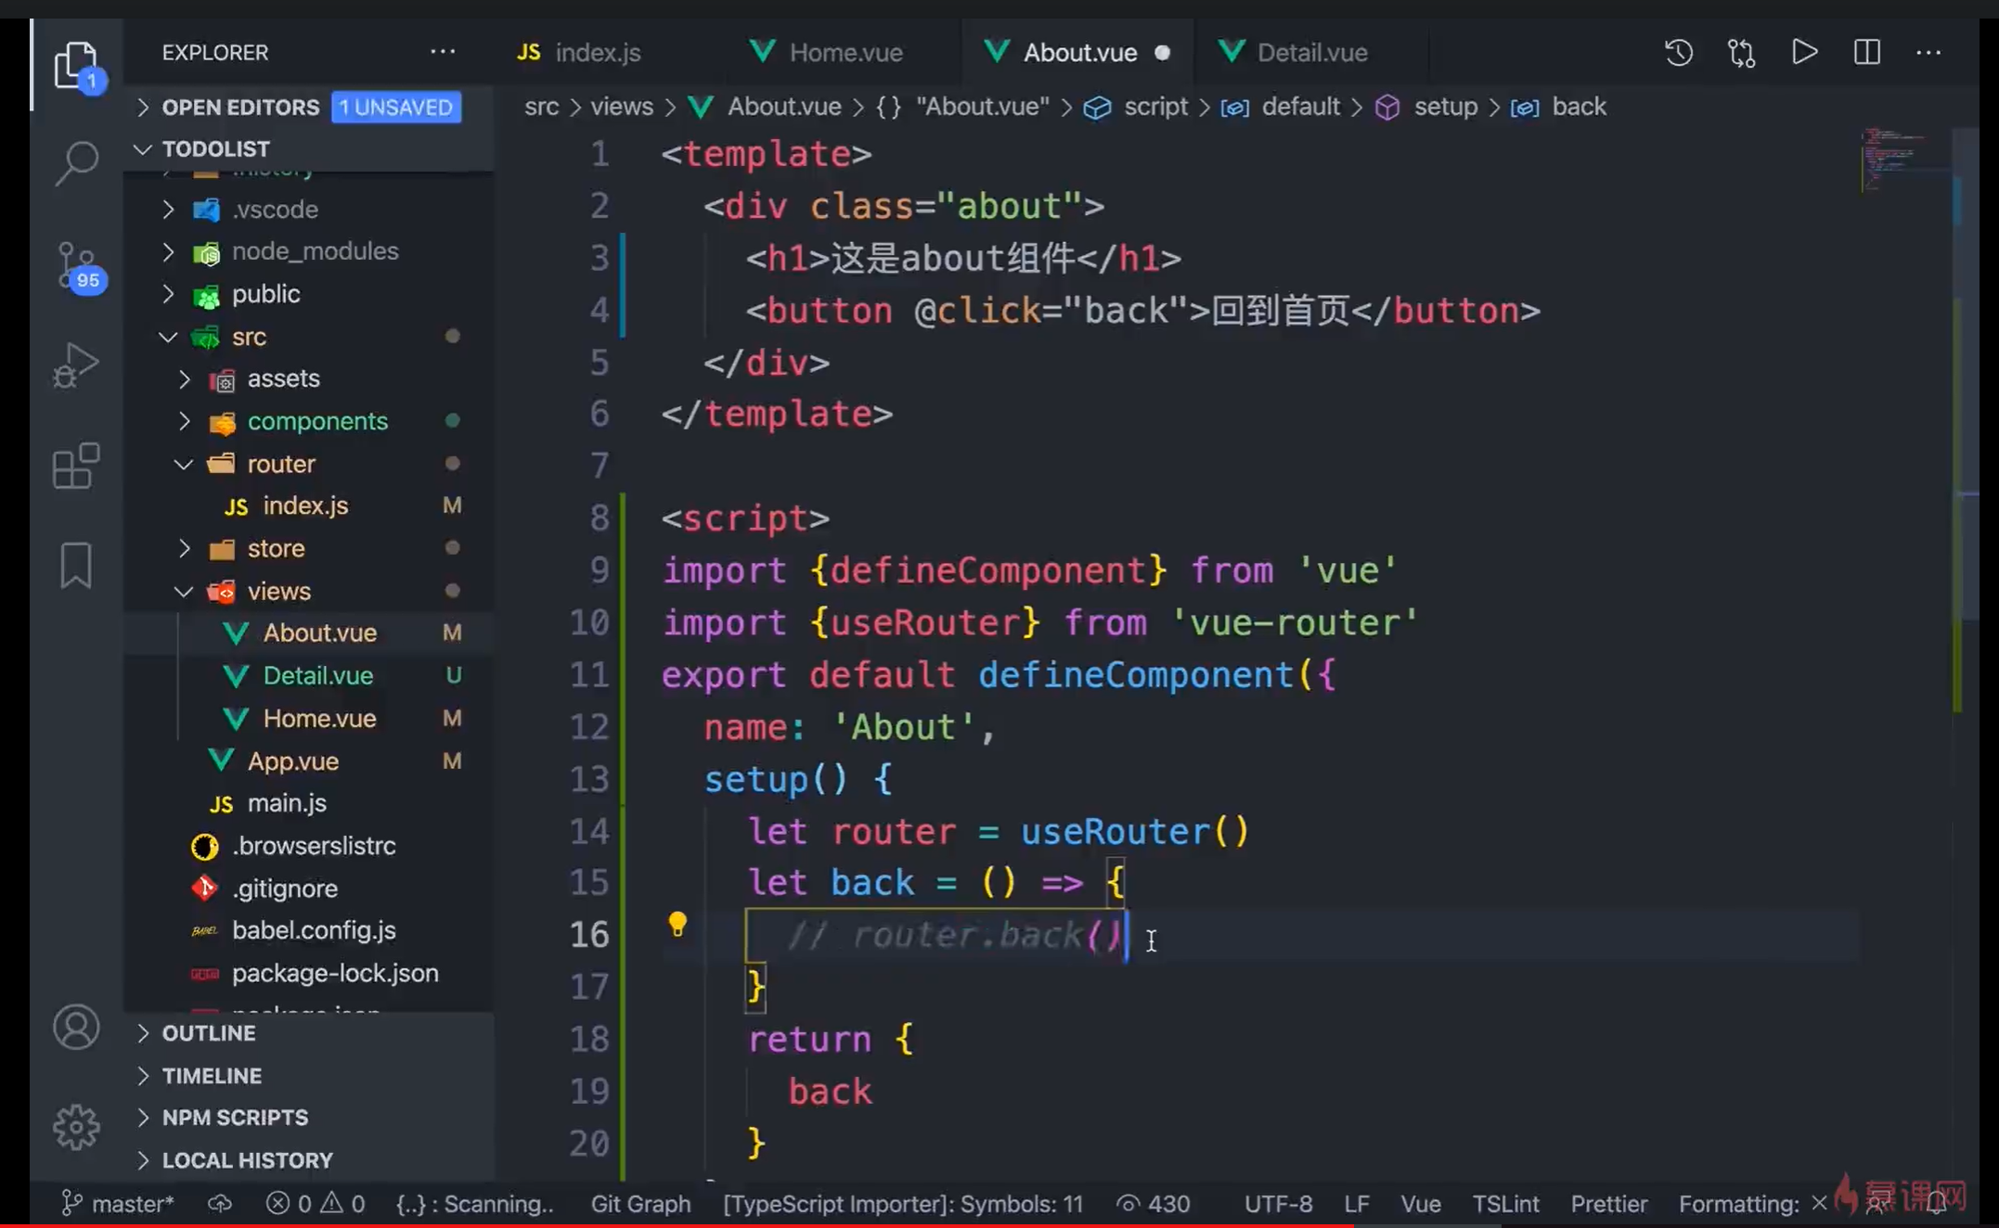Open Git Graph from status bar
Image resolution: width=1999 pixels, height=1228 pixels.
click(x=640, y=1204)
